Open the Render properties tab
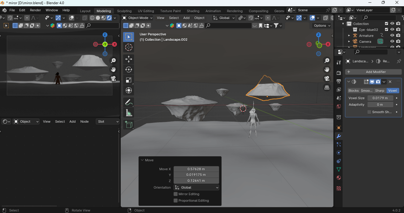 click(339, 73)
